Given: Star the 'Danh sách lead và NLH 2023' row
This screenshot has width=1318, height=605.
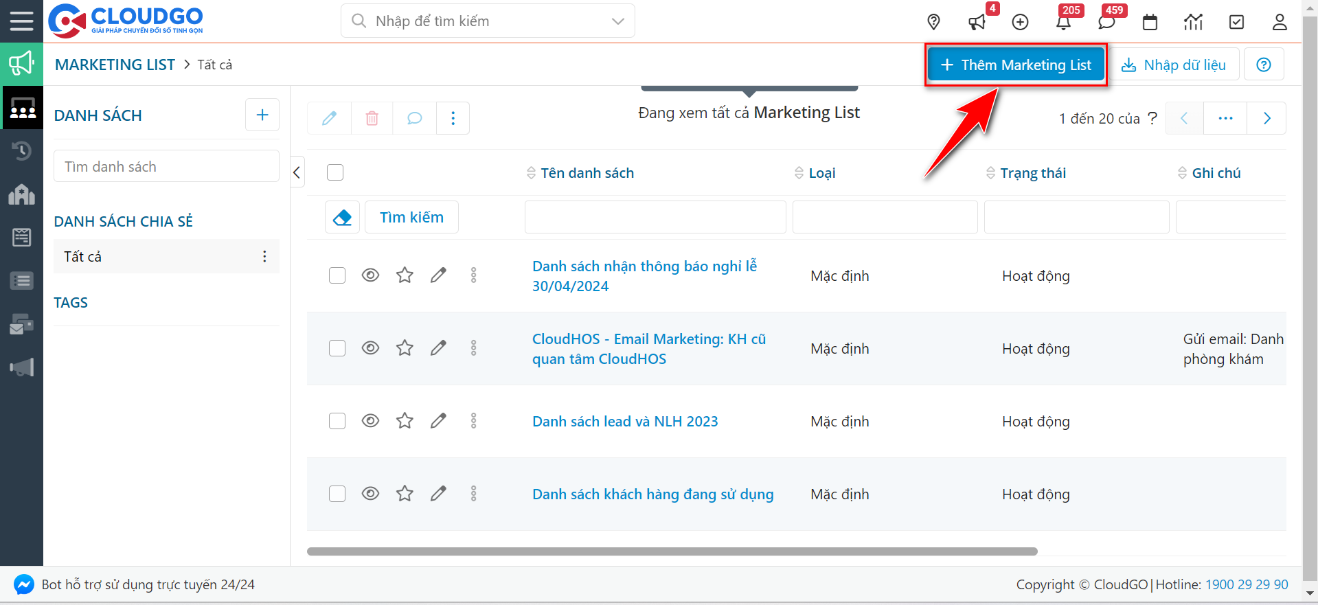Looking at the screenshot, I should (x=405, y=421).
